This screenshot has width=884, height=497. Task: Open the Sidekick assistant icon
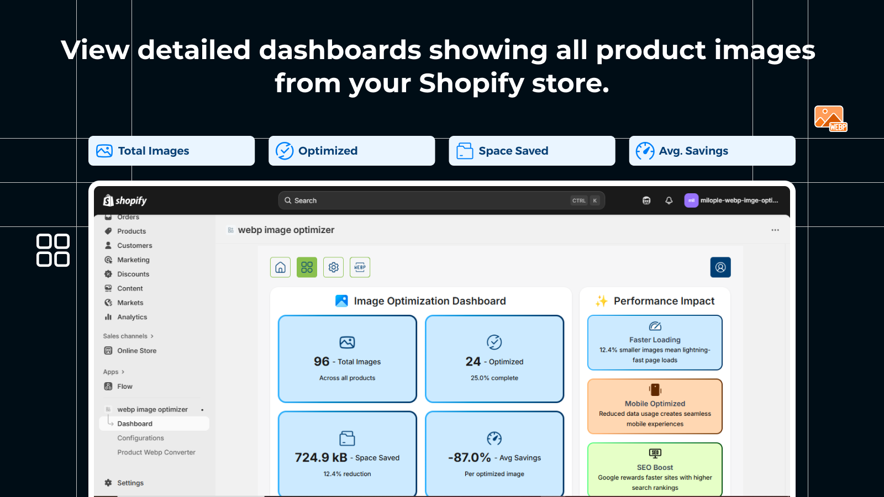[645, 200]
